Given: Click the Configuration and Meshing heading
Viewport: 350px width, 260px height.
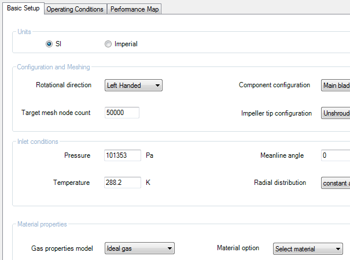Looking at the screenshot, I should (53, 68).
